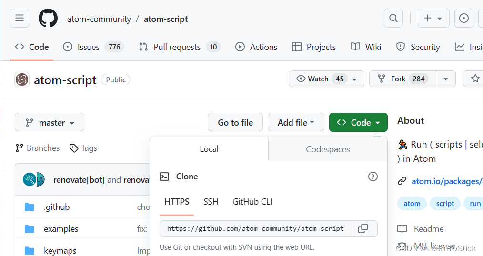This screenshot has width=483, height=256.
Task: Open the master branch selector
Action: (x=49, y=122)
